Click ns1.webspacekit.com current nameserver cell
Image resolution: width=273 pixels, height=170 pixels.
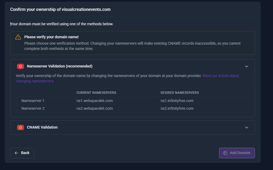click(94, 101)
